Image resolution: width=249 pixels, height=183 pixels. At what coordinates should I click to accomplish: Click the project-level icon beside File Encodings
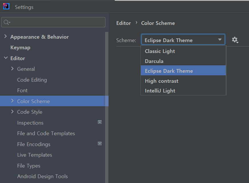coord(100,143)
